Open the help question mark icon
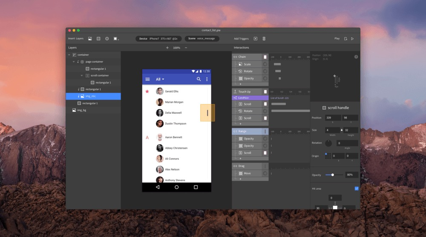This screenshot has height=237, width=426. 356,57
